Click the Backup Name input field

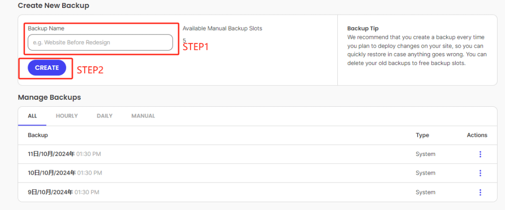(x=100, y=43)
